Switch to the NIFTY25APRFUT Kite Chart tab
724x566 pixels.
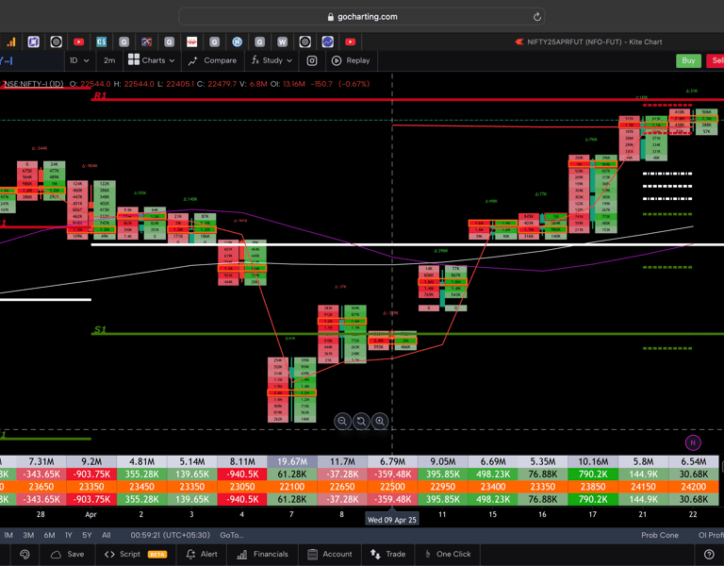[588, 42]
